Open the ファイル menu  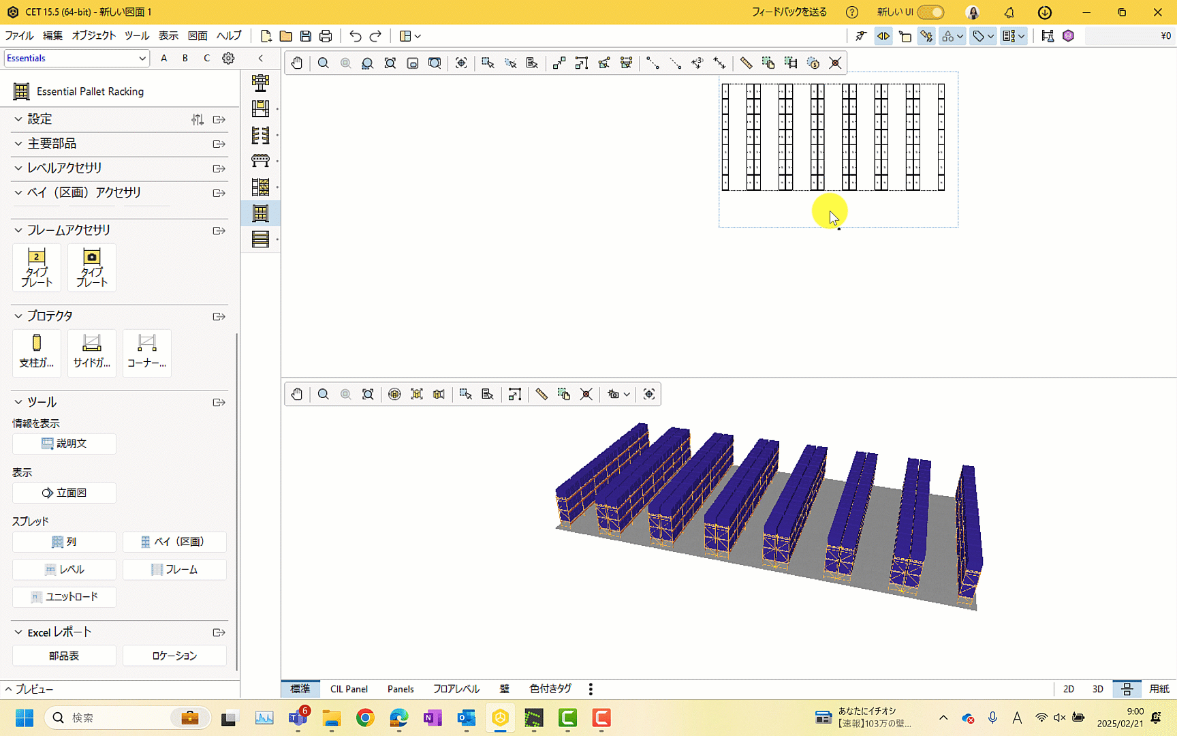[x=19, y=35]
